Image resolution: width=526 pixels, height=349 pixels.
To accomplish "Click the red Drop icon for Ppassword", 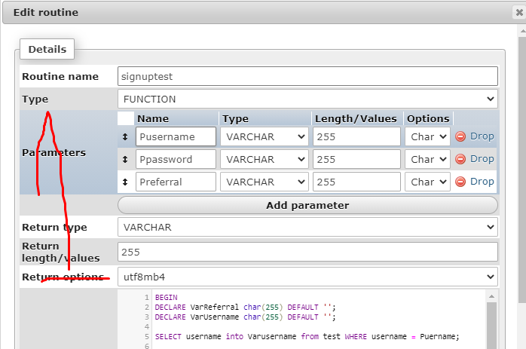I will (460, 159).
